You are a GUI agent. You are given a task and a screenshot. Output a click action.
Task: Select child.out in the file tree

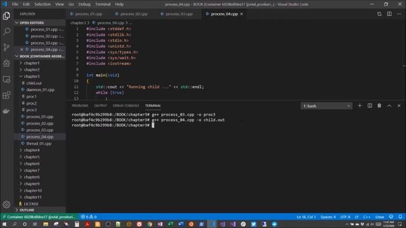[x=34, y=83]
